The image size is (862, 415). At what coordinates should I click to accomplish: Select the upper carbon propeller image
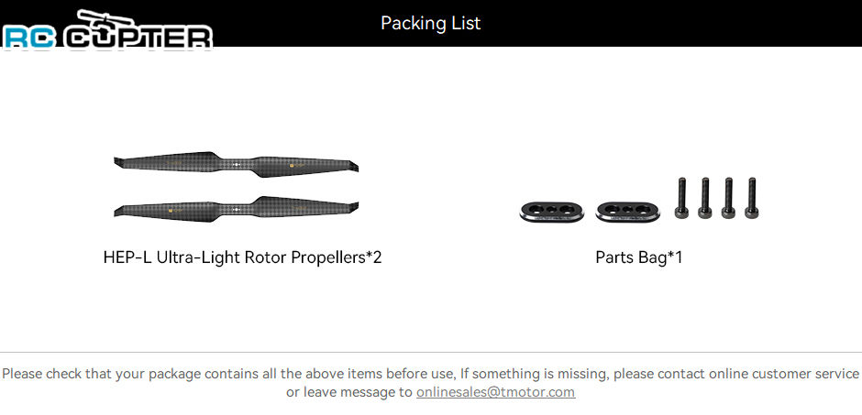click(237, 164)
